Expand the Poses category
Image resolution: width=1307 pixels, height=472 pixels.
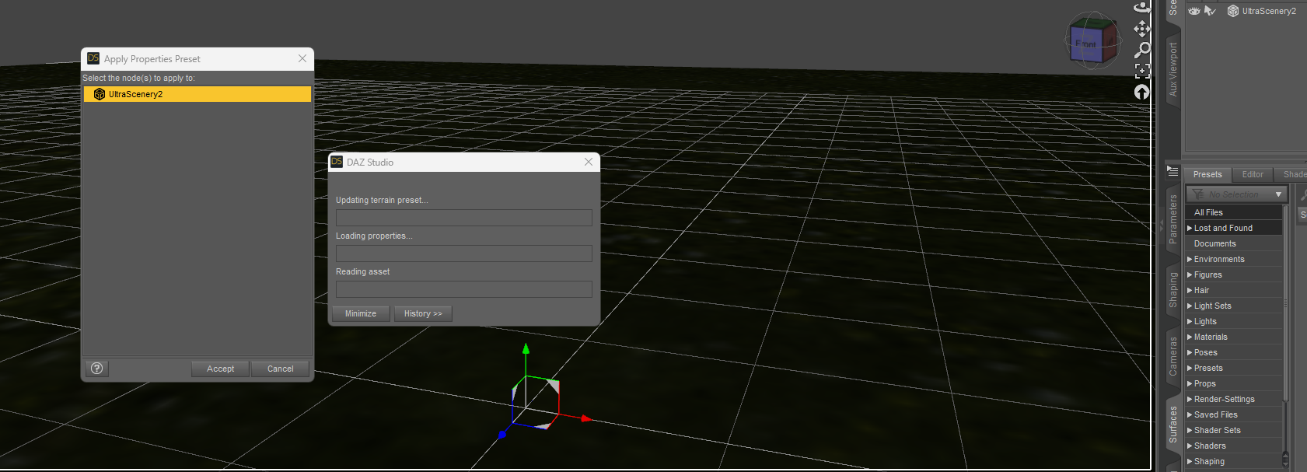click(x=1190, y=352)
